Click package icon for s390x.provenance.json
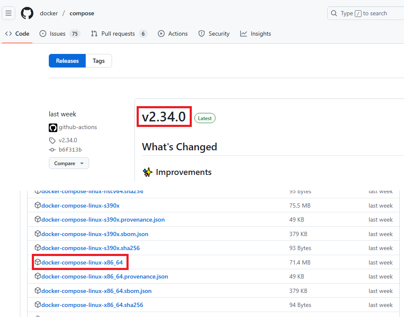 38,220
